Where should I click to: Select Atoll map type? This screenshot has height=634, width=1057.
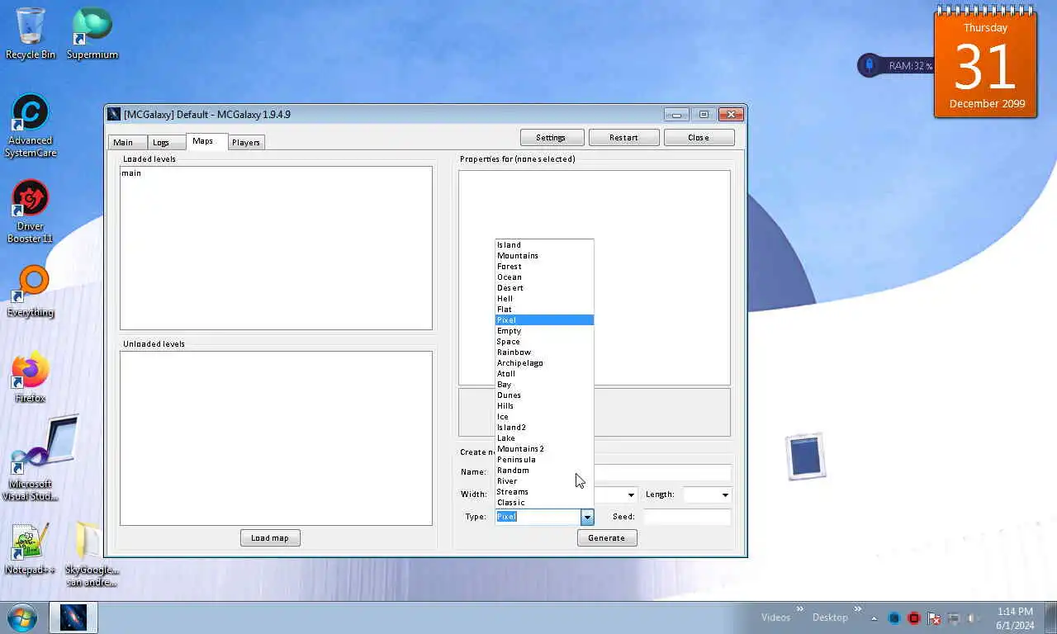(x=544, y=374)
